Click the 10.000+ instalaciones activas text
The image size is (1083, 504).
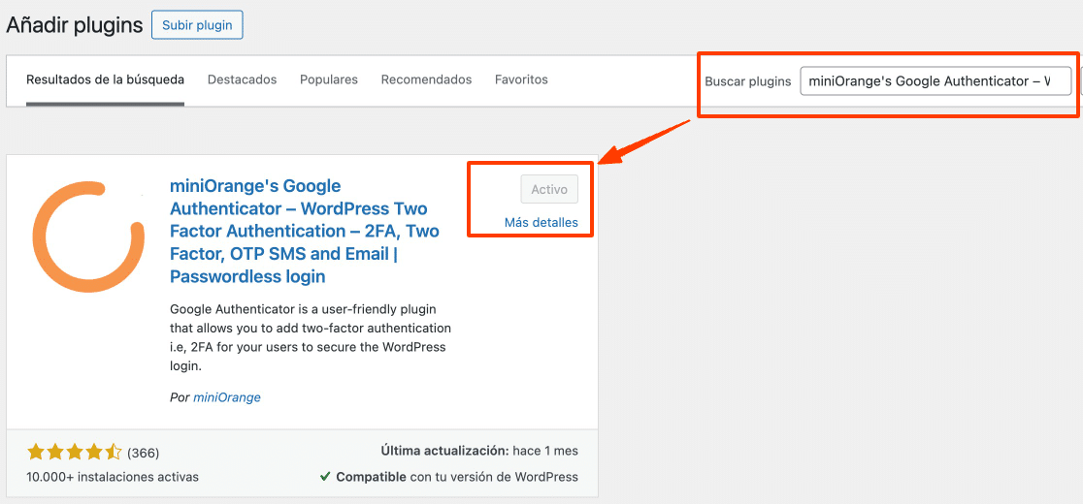click(113, 477)
